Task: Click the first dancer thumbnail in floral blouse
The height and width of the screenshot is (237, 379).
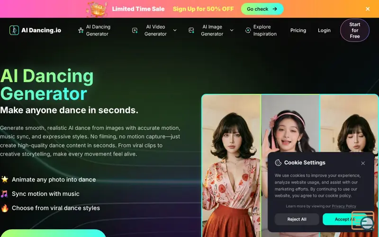Action: tap(231, 165)
